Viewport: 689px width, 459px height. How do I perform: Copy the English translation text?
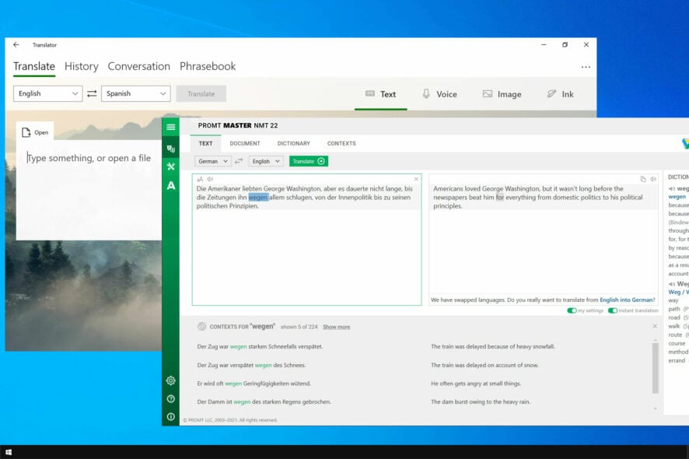tap(643, 179)
